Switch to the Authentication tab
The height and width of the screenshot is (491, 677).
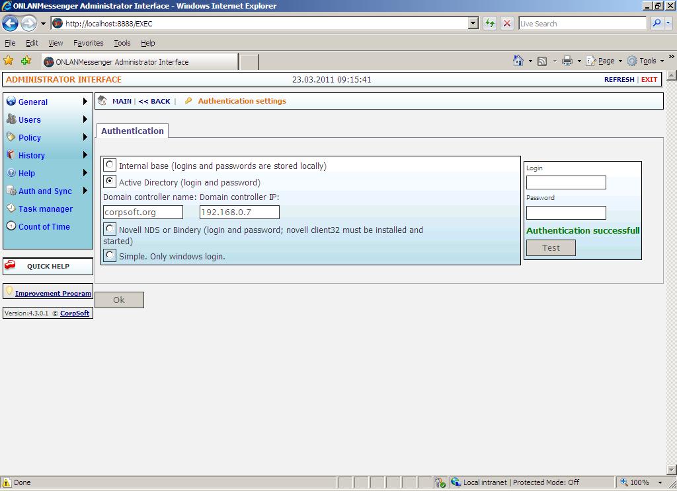coord(132,131)
